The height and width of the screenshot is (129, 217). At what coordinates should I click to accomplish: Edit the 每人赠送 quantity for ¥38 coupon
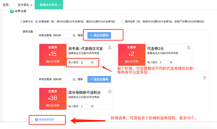point(84,106)
